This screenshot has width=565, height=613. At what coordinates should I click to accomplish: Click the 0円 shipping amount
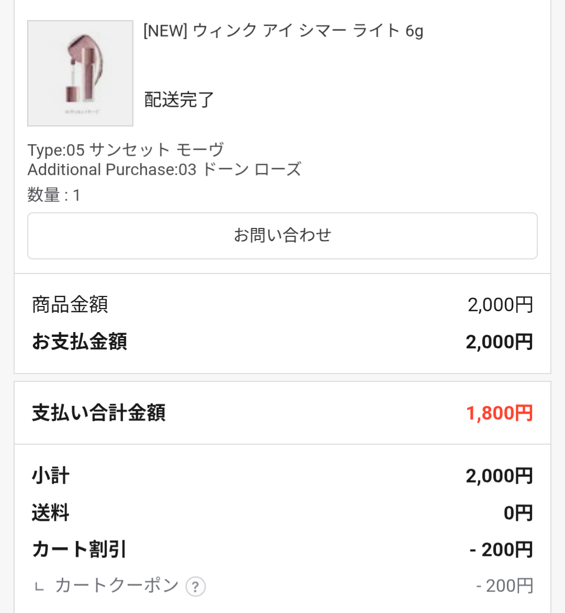pos(518,512)
